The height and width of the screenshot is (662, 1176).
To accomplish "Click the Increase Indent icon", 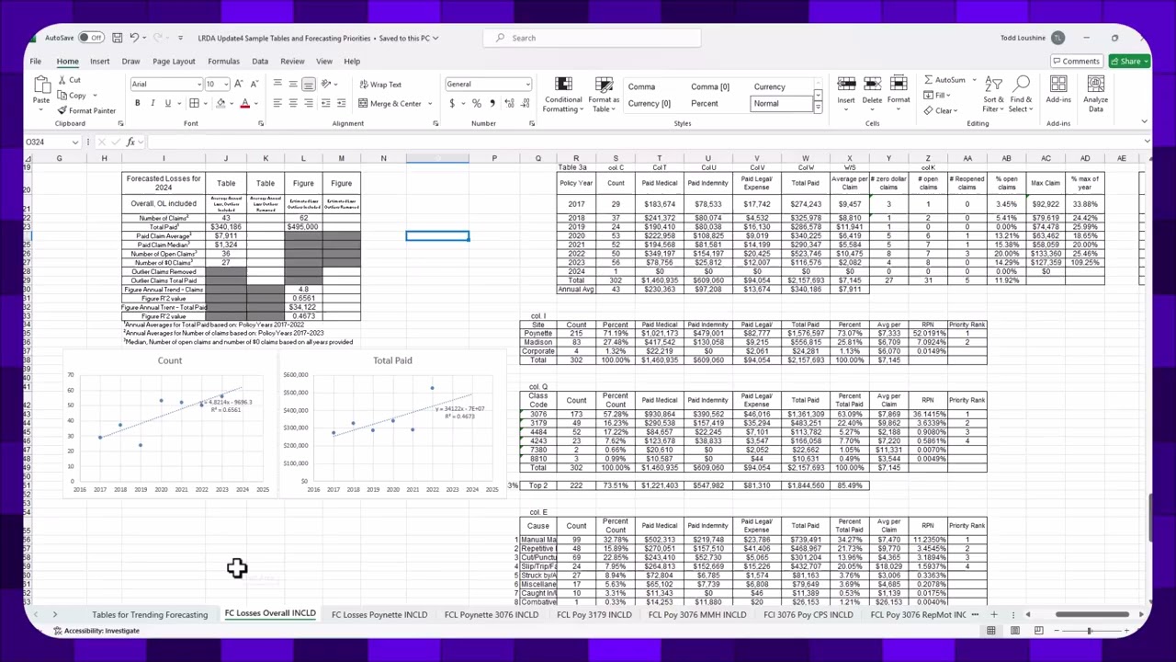I will coord(342,103).
